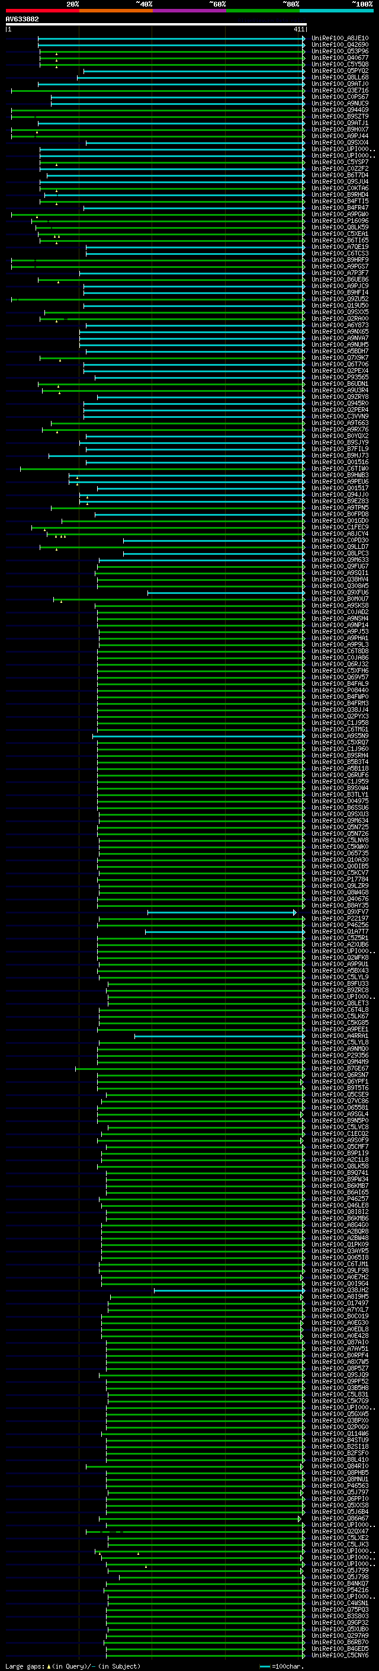Select the label UniRef100_Q84RI0

point(340,1466)
